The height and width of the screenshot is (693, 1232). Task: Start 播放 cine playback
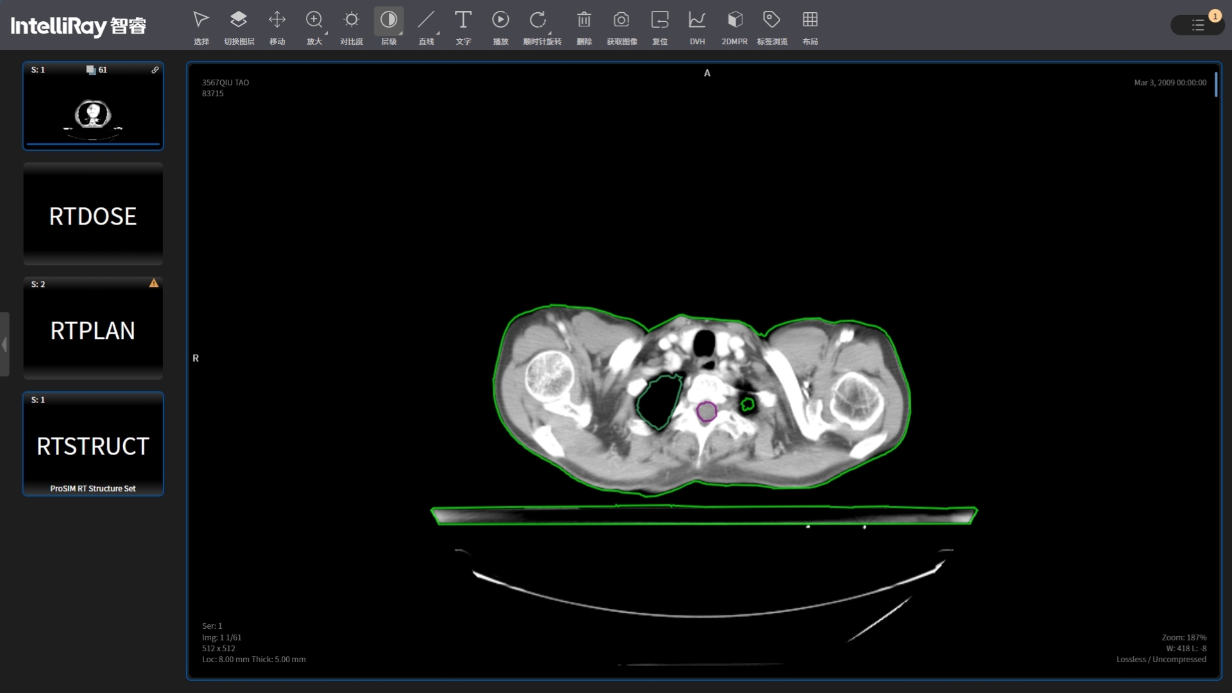(501, 27)
